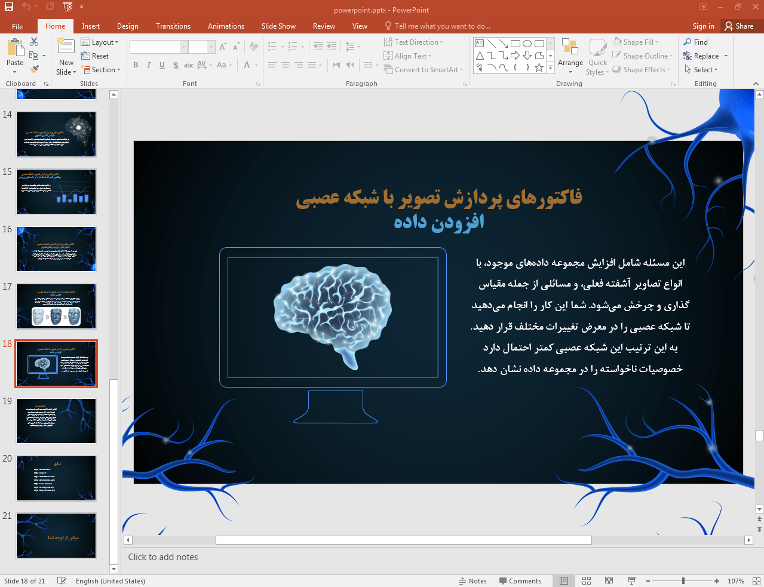Fit slide to current window

(x=756, y=581)
